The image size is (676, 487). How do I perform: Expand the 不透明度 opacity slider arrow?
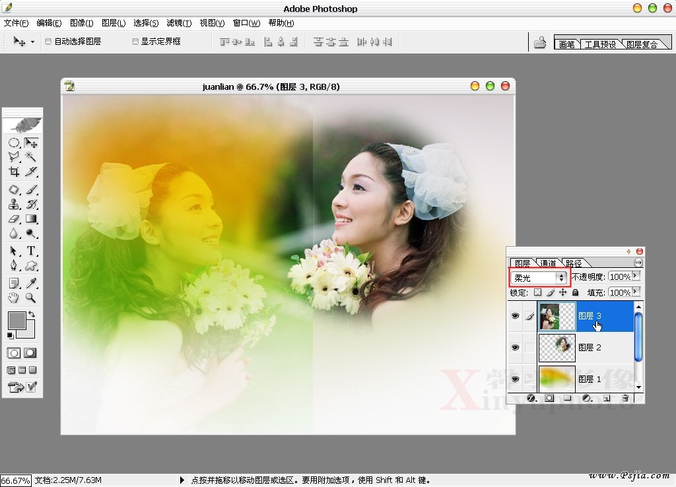click(636, 276)
